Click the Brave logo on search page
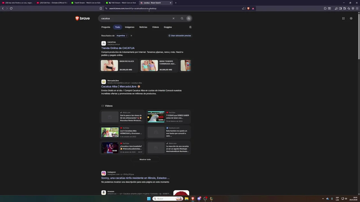This screenshot has height=202, width=360. coord(82,19)
